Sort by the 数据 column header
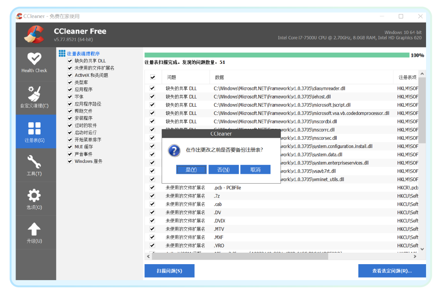Viewport: 442px width, 294px height. point(301,77)
